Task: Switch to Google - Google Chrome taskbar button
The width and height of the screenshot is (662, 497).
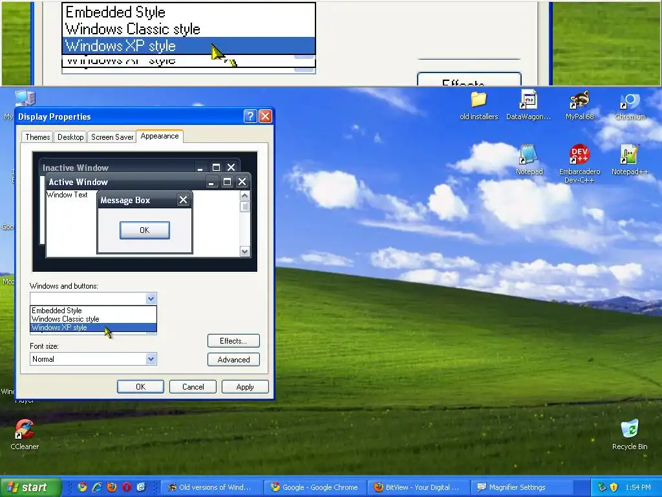Action: 315,487
